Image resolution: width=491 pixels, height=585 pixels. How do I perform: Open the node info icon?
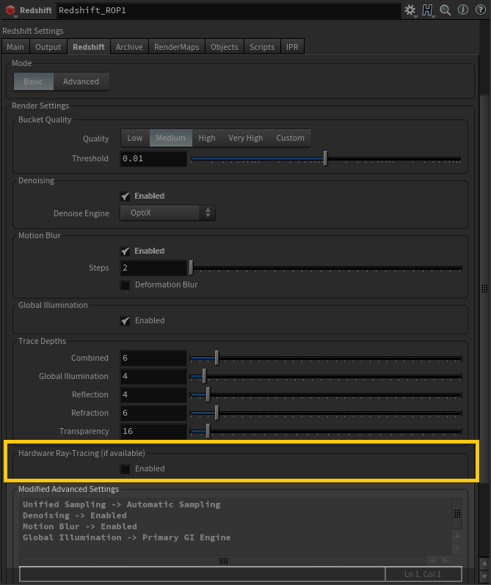(462, 10)
